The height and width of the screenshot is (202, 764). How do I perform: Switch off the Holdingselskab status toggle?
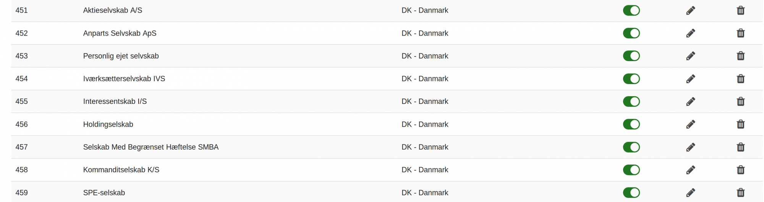631,124
